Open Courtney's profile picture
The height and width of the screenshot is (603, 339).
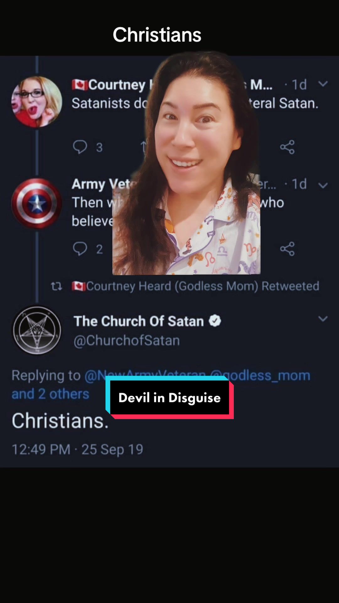[x=37, y=102]
